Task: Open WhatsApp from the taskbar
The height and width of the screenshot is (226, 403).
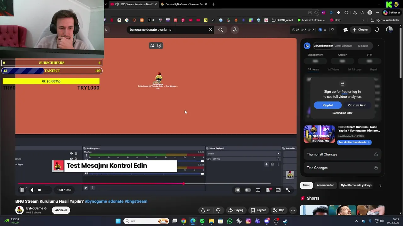Action: tap(230, 221)
